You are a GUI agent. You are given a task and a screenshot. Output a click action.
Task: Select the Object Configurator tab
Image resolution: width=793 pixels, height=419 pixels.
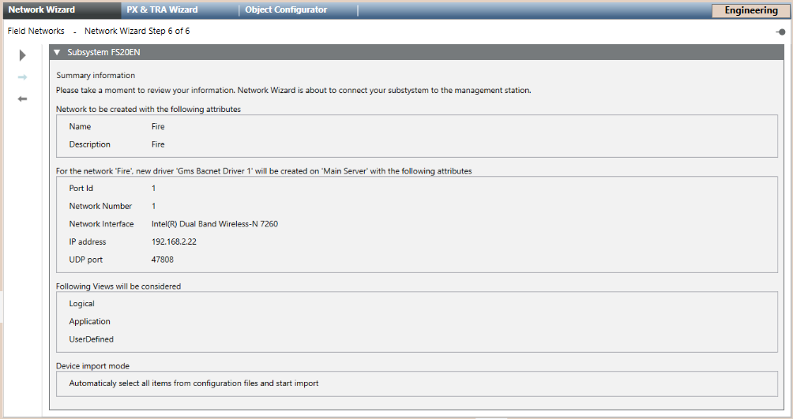pyautogui.click(x=286, y=10)
